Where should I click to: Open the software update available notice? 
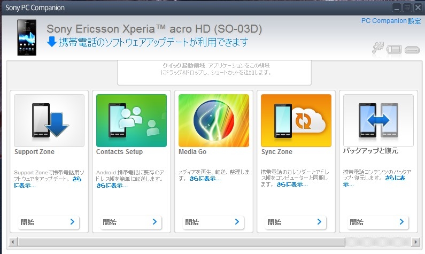[x=153, y=42]
